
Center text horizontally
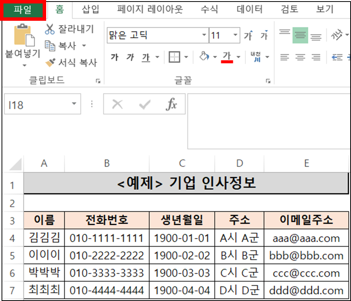coord(300,57)
